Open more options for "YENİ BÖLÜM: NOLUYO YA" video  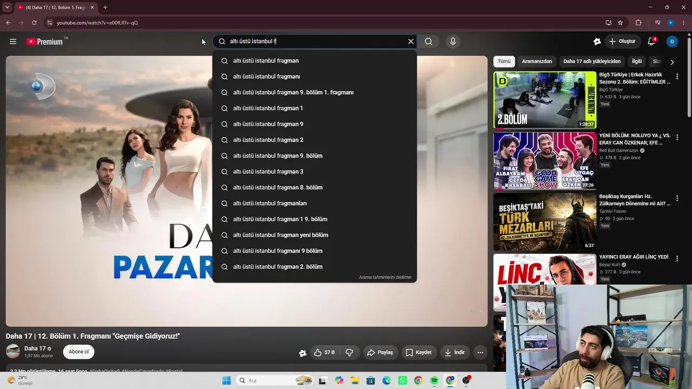click(x=677, y=137)
